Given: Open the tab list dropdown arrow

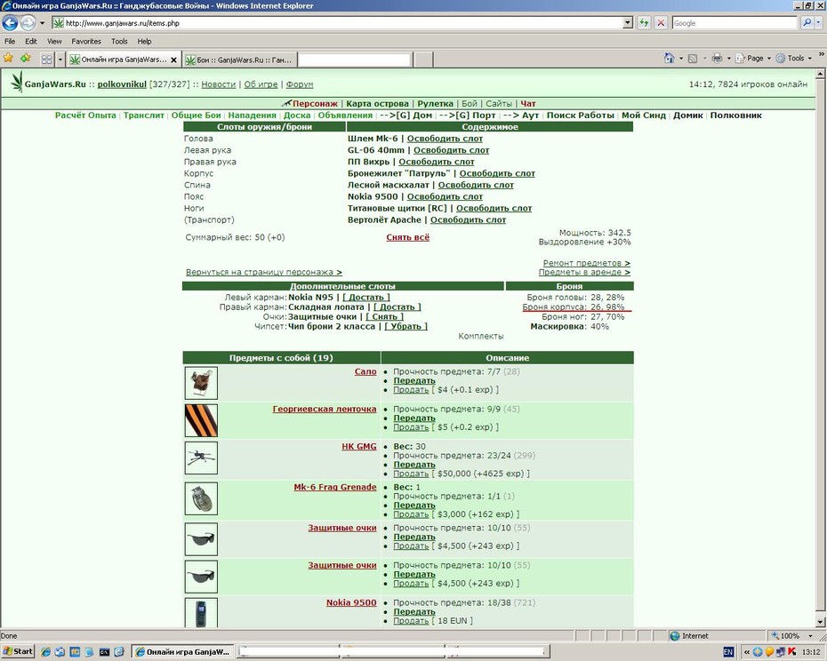Looking at the screenshot, I should 60,60.
